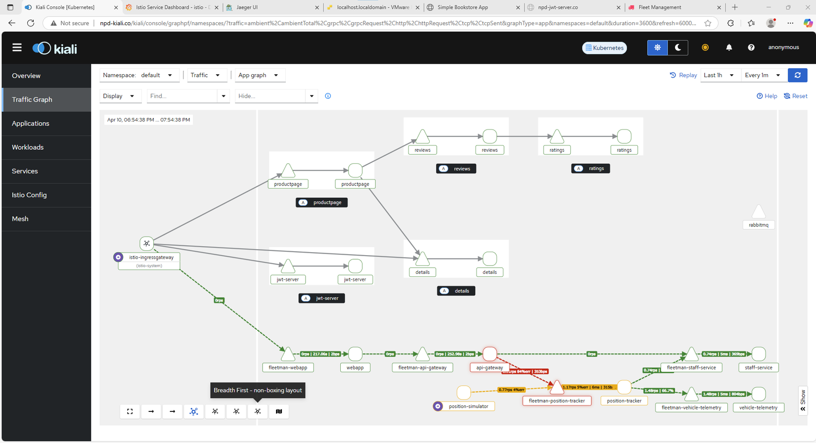The width and height of the screenshot is (816, 443).
Task: Select the staff-service rounded-square node
Action: (x=759, y=354)
